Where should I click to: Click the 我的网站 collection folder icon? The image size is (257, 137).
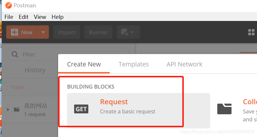[17, 109]
